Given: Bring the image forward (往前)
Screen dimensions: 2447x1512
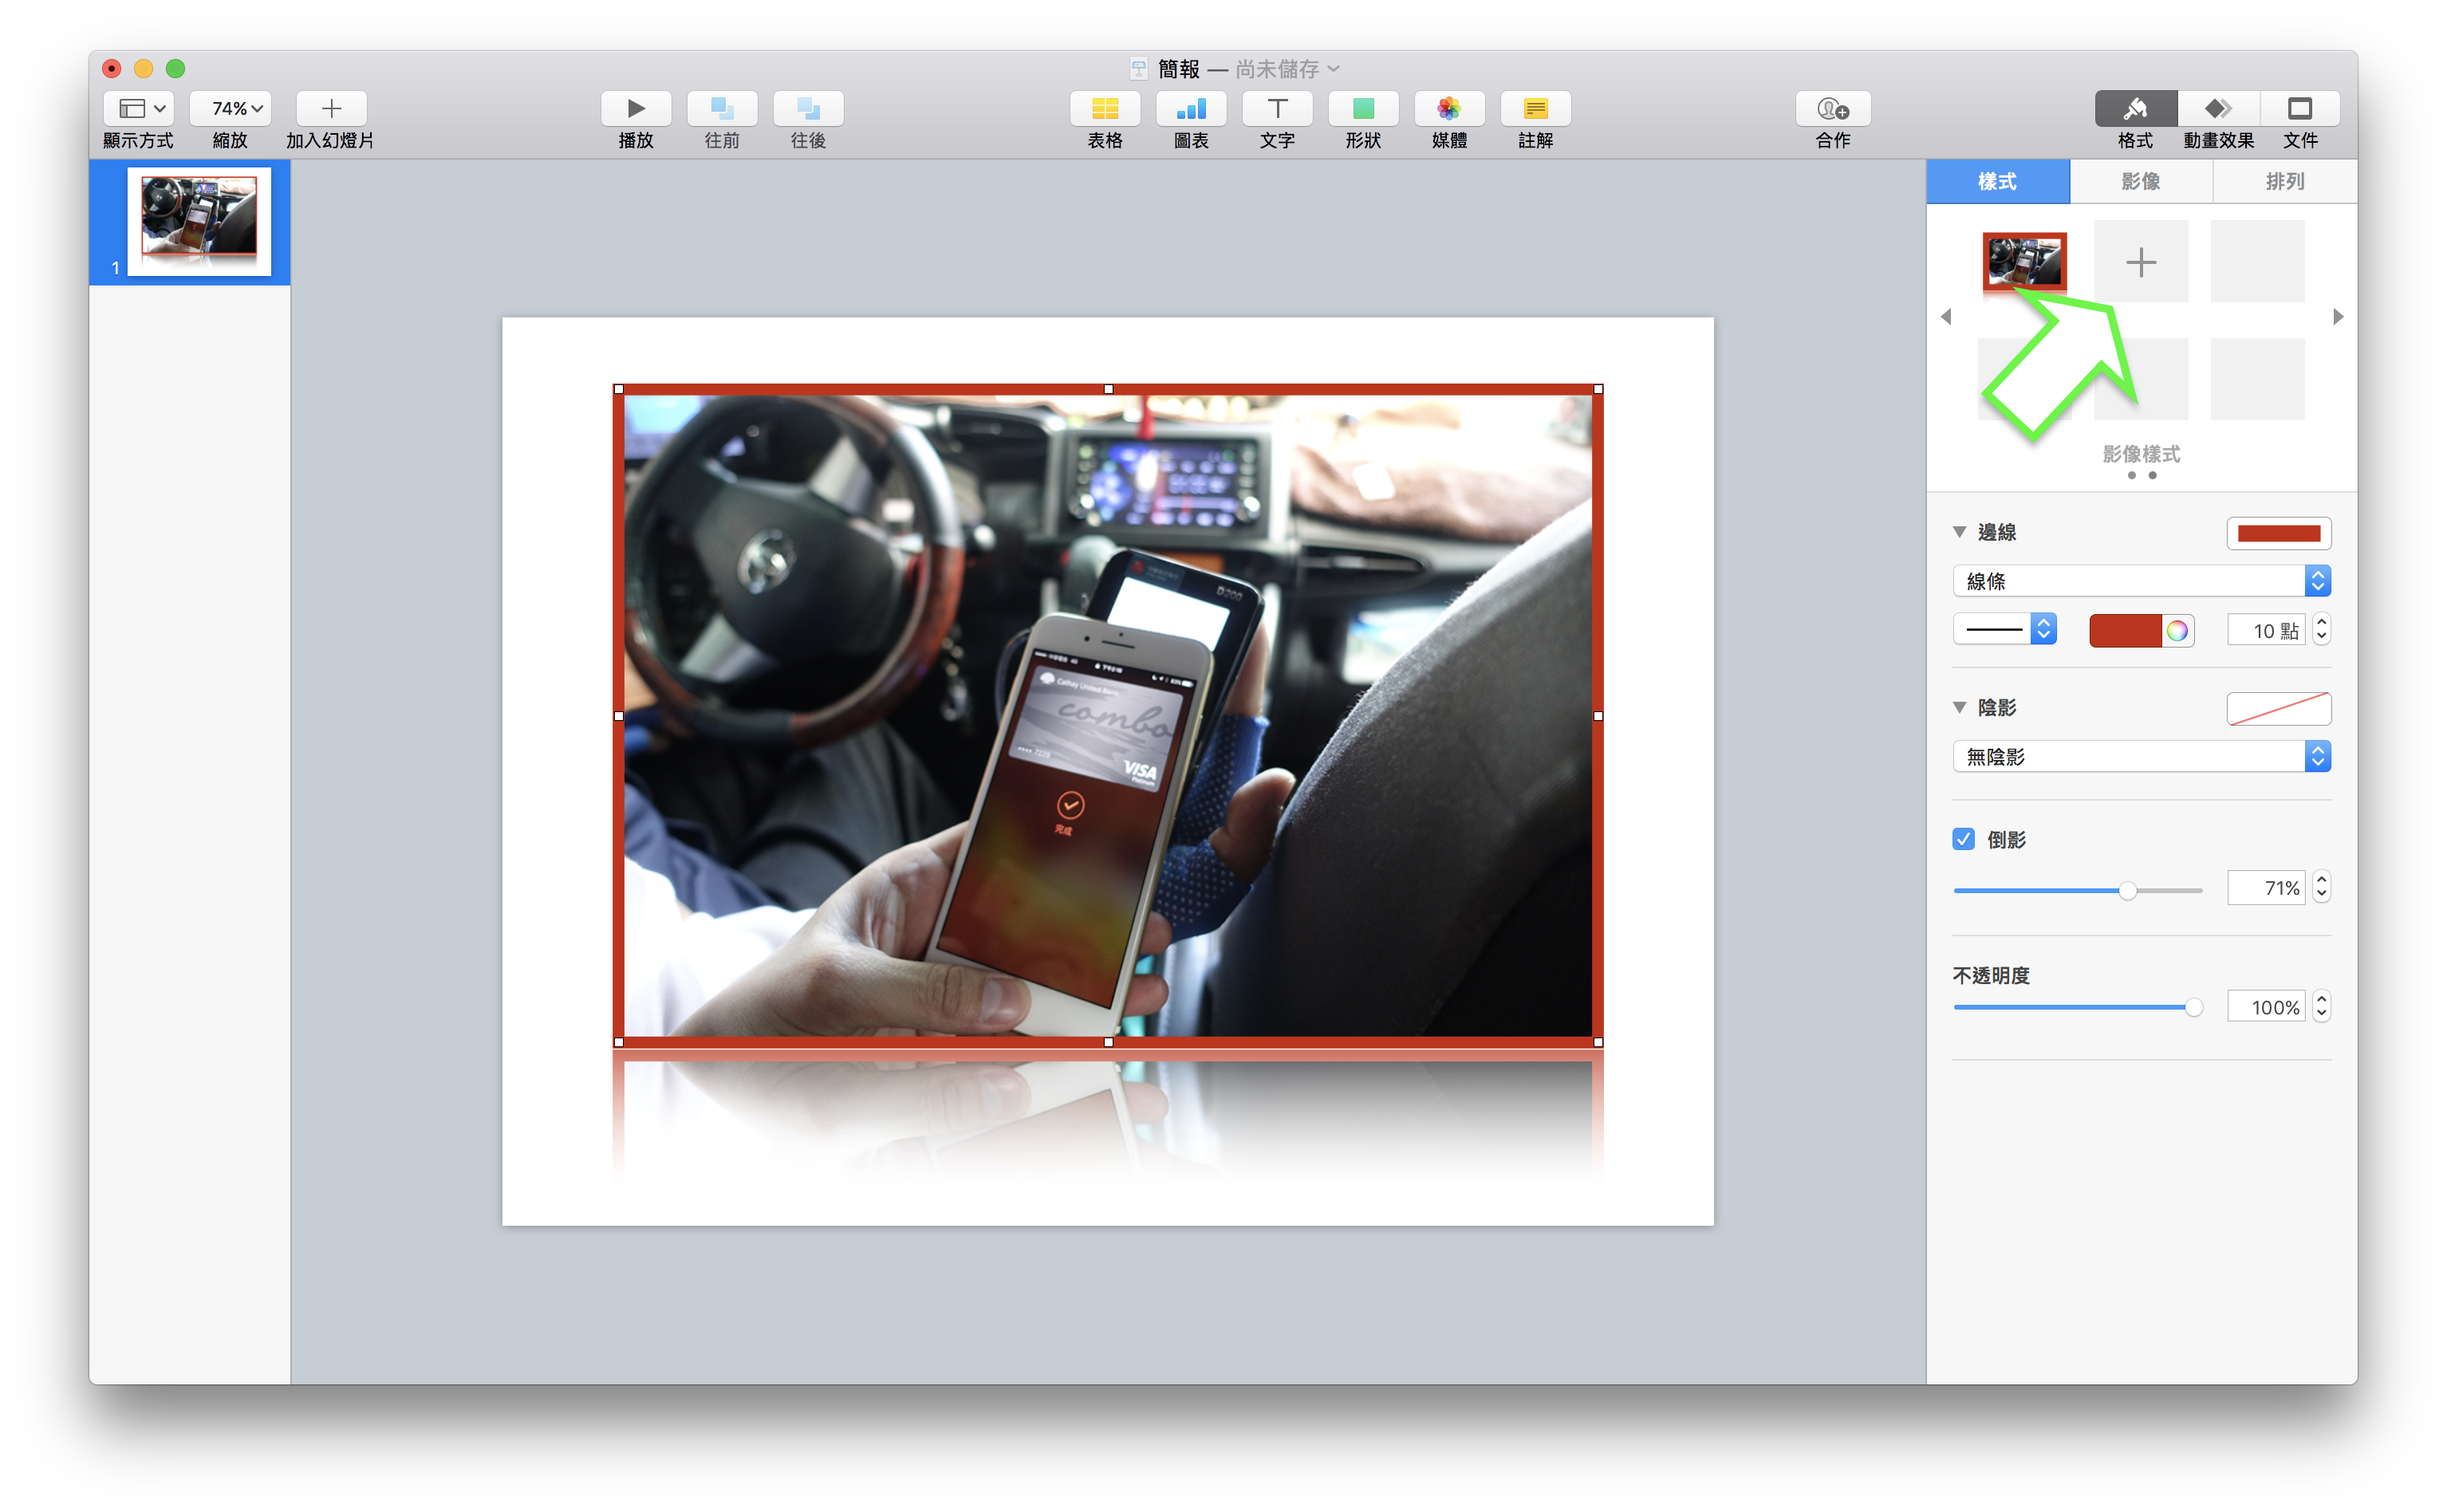Looking at the screenshot, I should 722,108.
